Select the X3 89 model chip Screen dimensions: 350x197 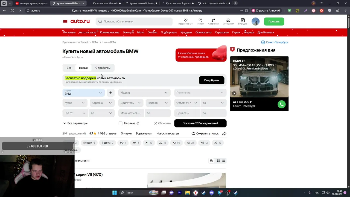(176, 143)
